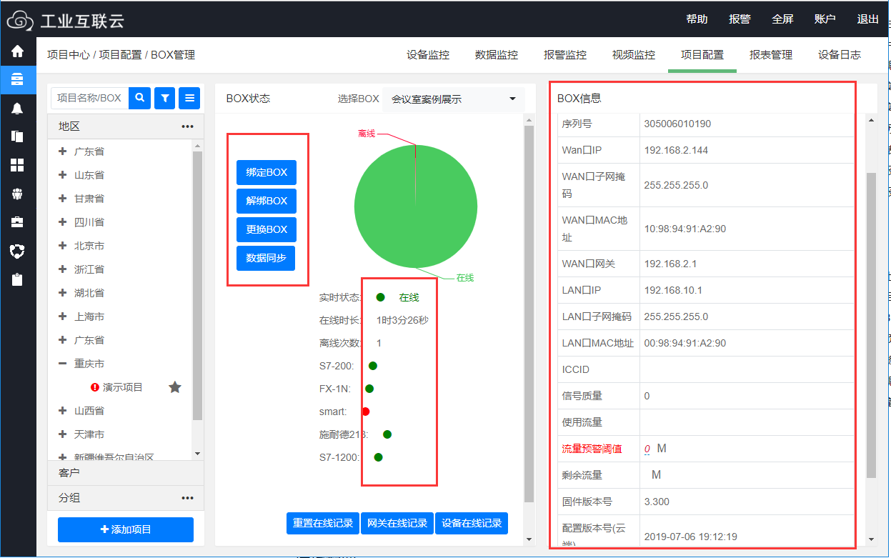The width and height of the screenshot is (891, 558).
Task: Open the clipboard icon in sidebar
Action: pyautogui.click(x=17, y=279)
